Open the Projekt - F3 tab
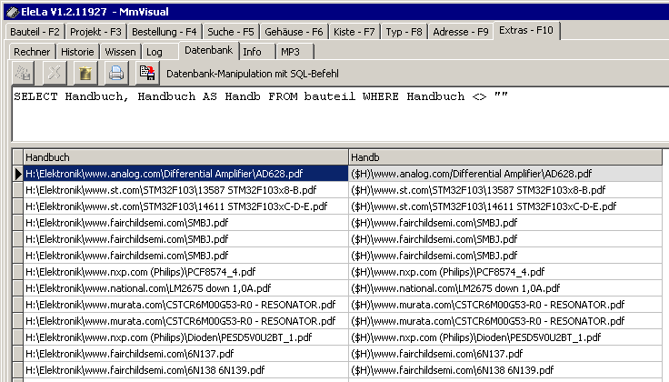 pos(95,32)
